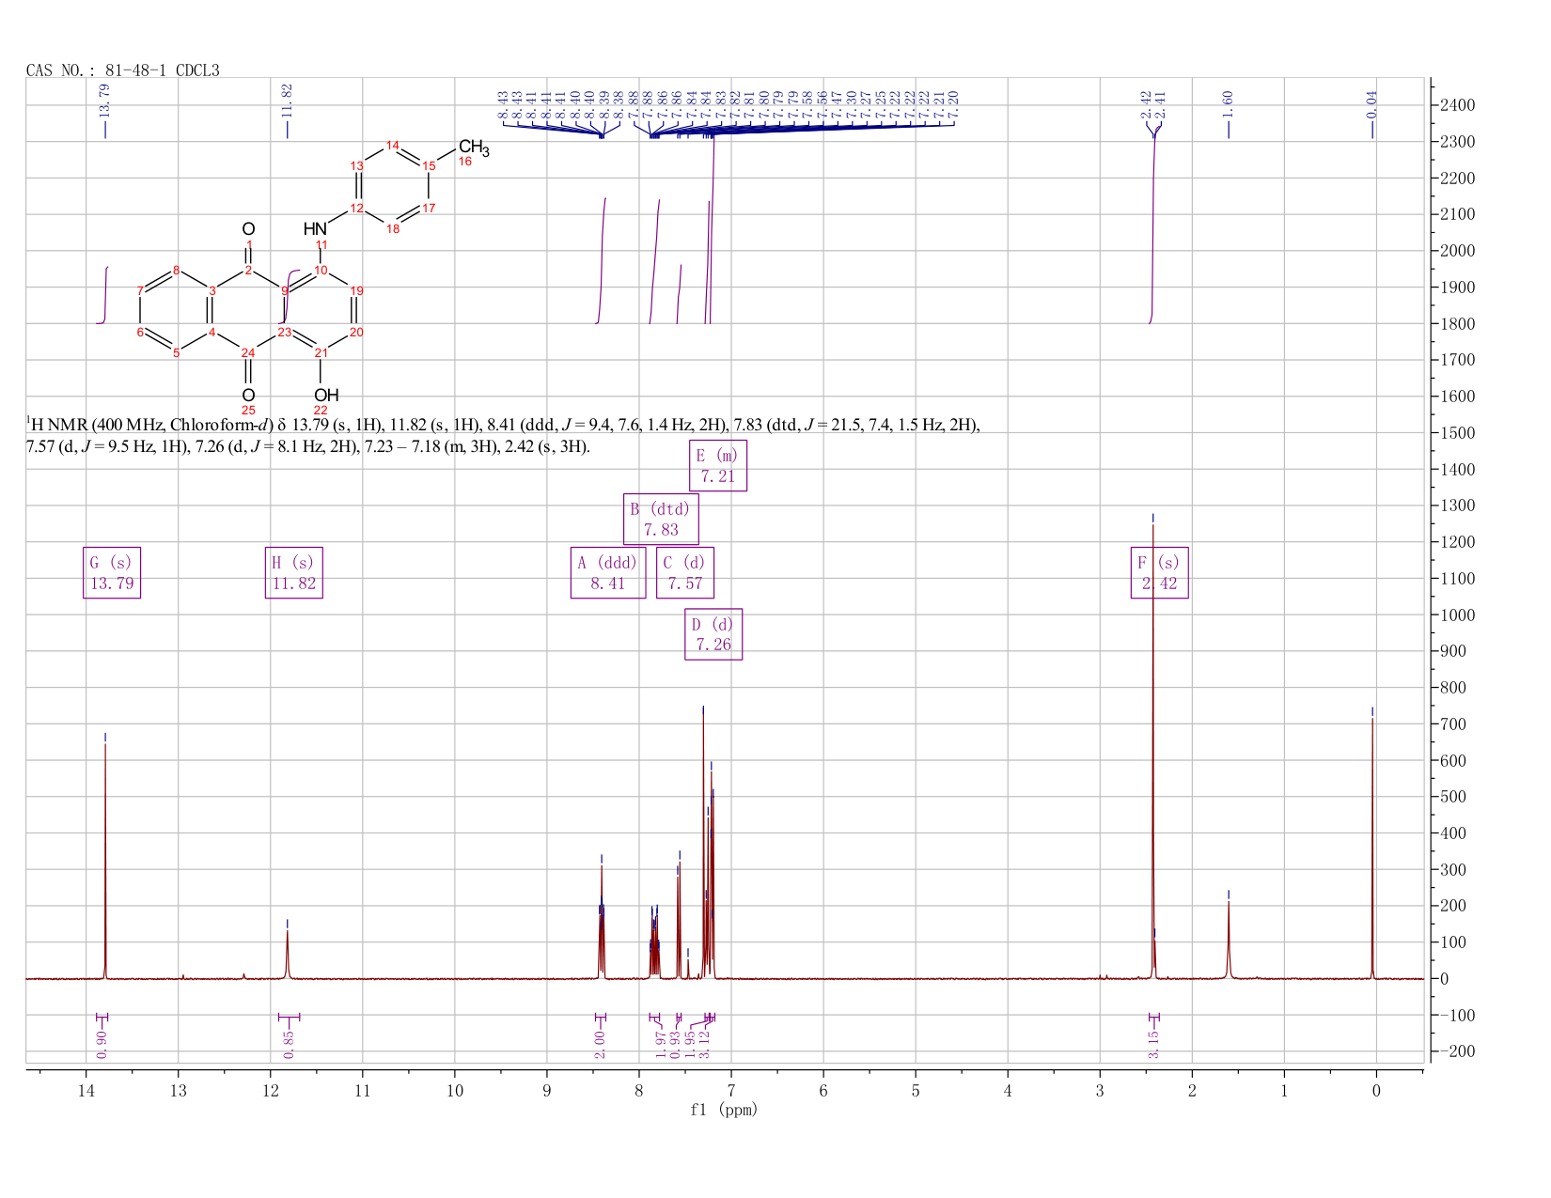1551x1198 pixels.
Task: Select the 'H (s) 11.82' multiplet box
Action: [294, 573]
